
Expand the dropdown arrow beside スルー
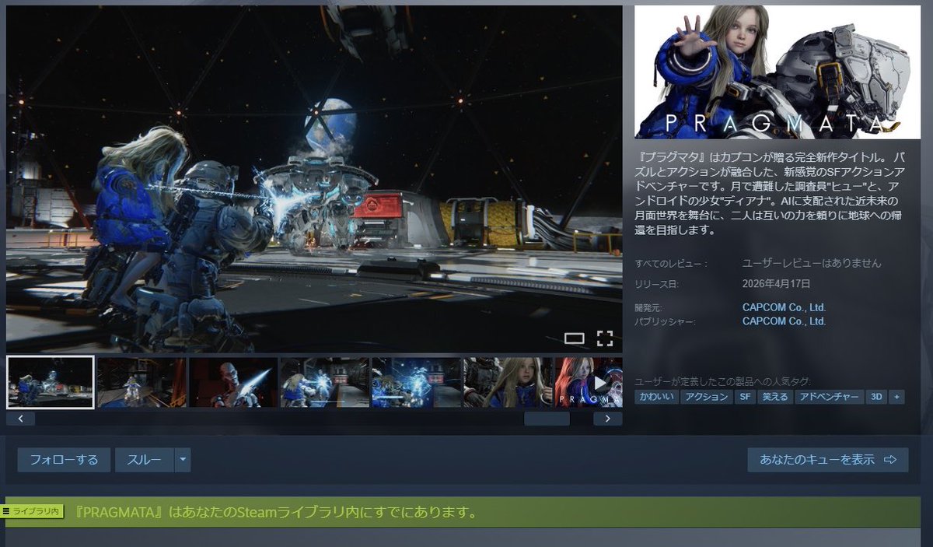tap(183, 460)
